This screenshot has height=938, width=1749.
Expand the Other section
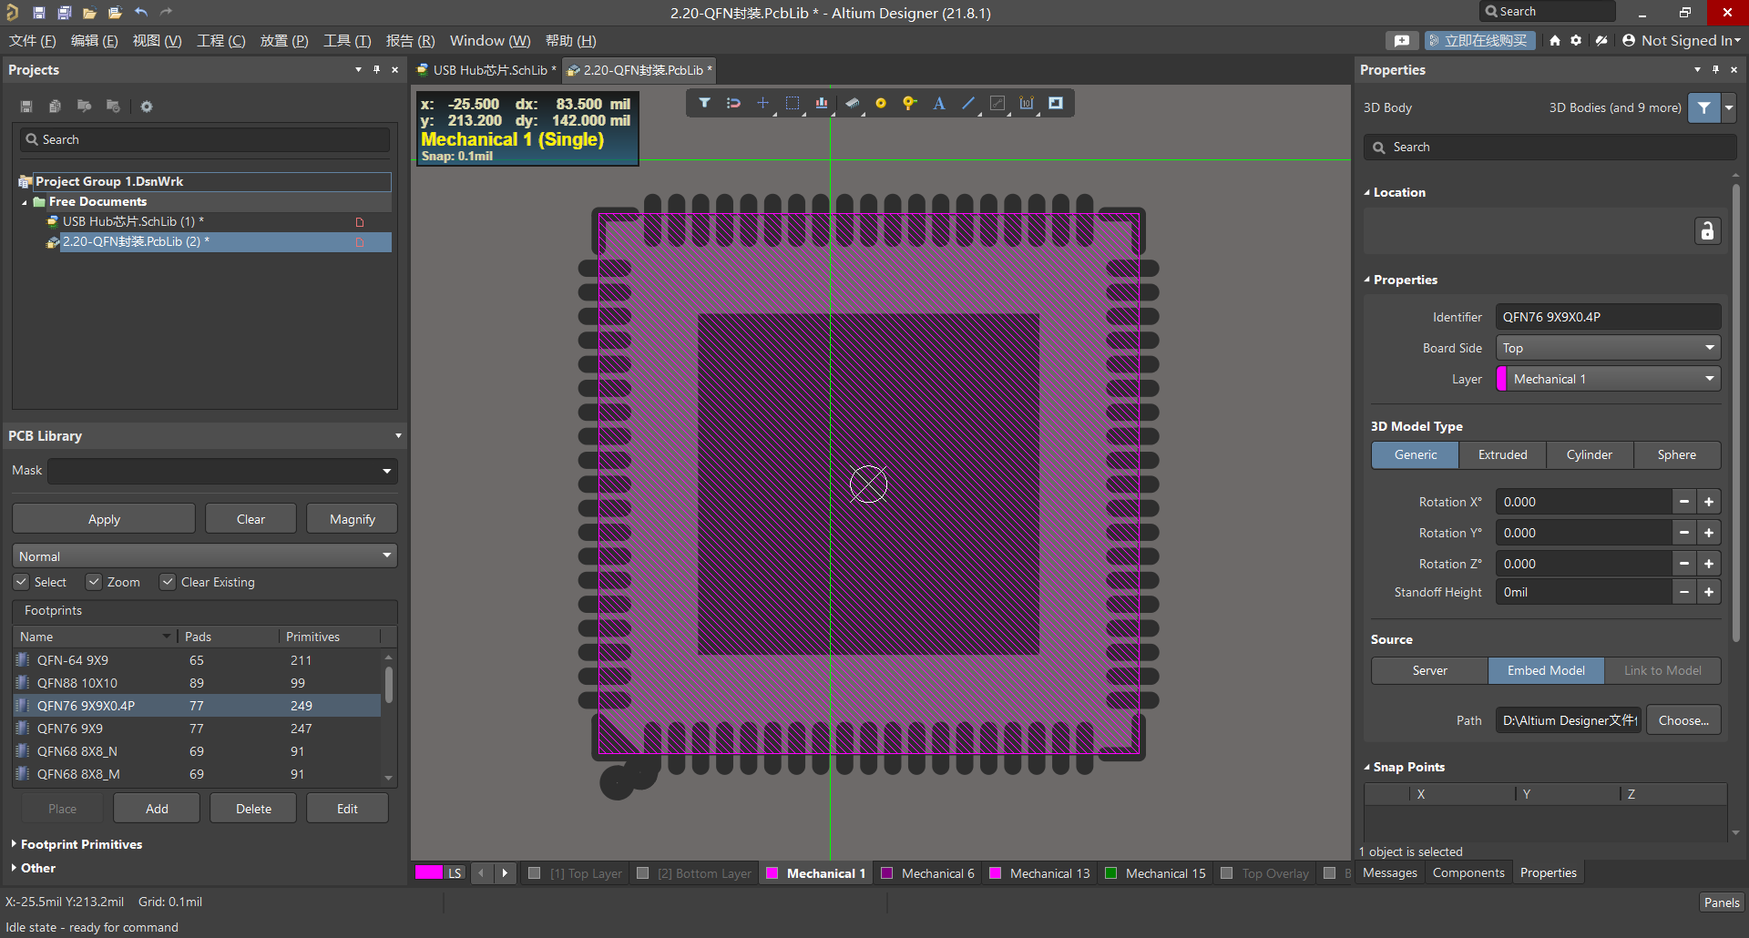15,868
